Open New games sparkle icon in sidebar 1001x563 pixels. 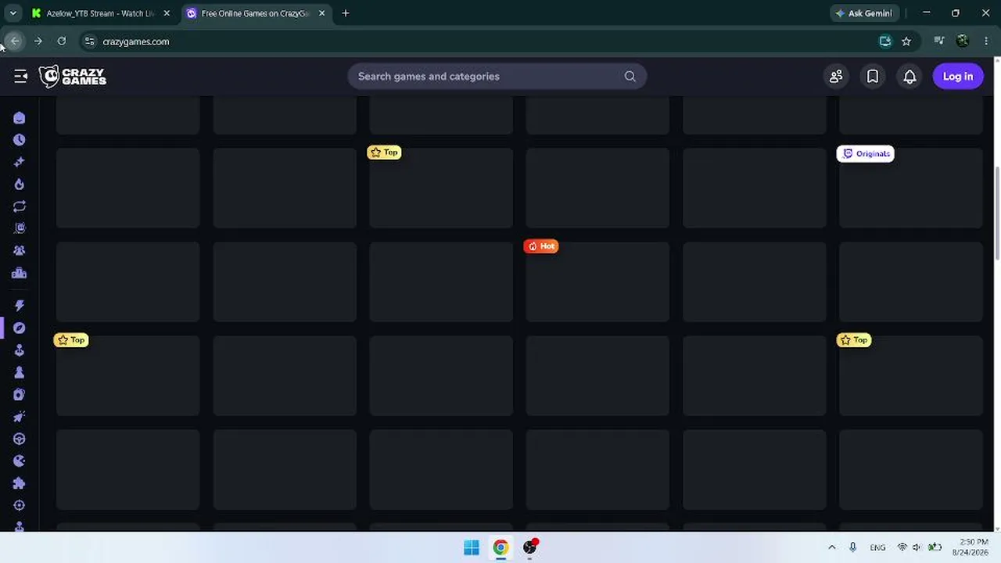pyautogui.click(x=20, y=162)
